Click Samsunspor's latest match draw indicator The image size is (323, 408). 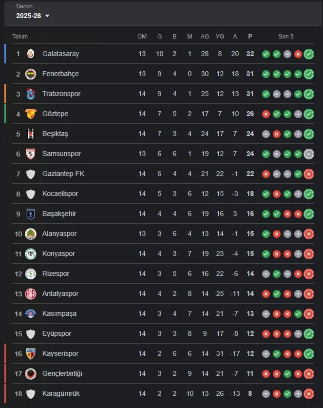(309, 154)
